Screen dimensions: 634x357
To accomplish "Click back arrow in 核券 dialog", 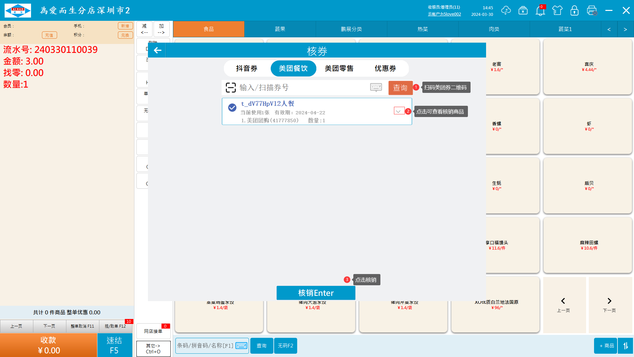I will click(x=158, y=50).
